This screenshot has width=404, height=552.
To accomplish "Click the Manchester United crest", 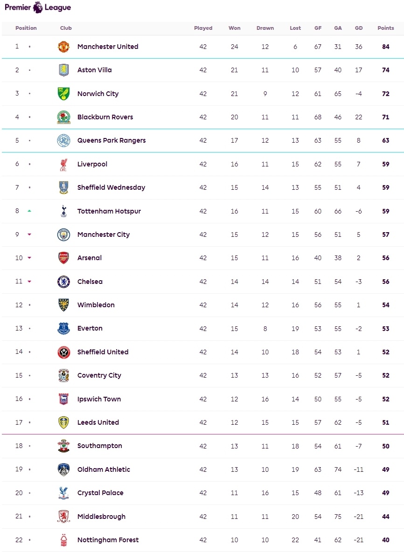I will 64,47.
